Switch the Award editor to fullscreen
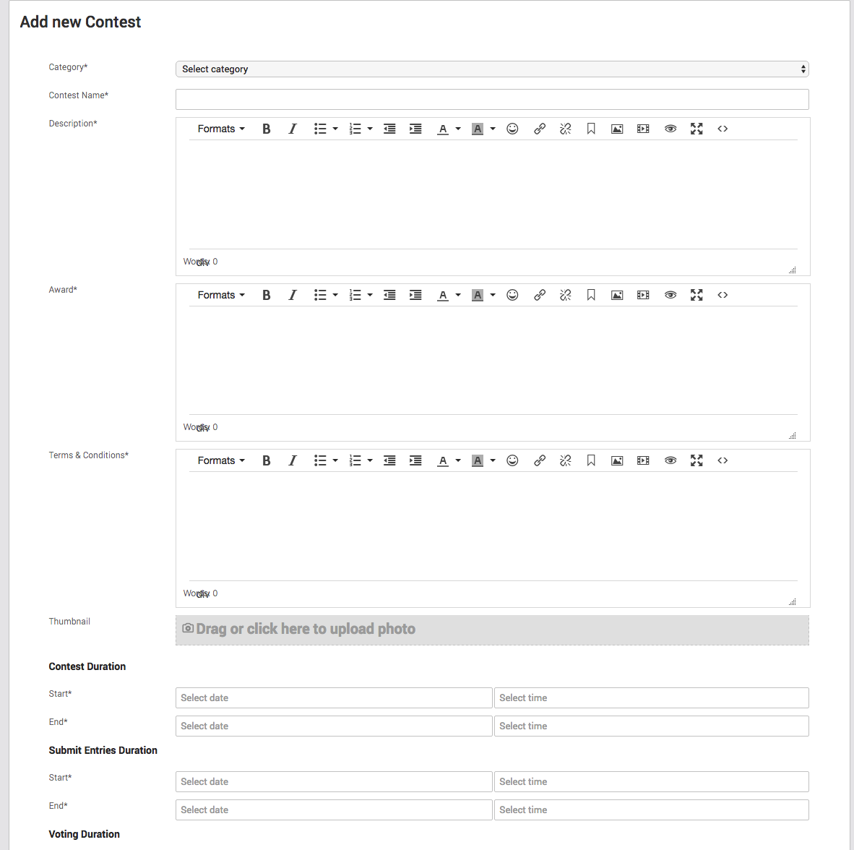Image resolution: width=854 pixels, height=850 pixels. (x=696, y=295)
